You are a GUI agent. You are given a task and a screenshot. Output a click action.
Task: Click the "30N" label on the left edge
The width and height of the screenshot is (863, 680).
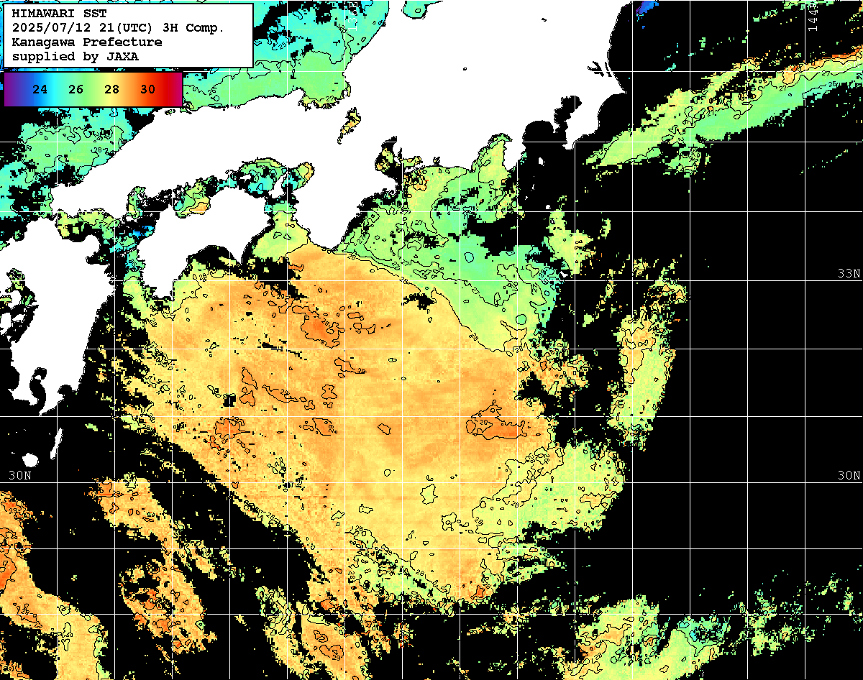point(20,476)
